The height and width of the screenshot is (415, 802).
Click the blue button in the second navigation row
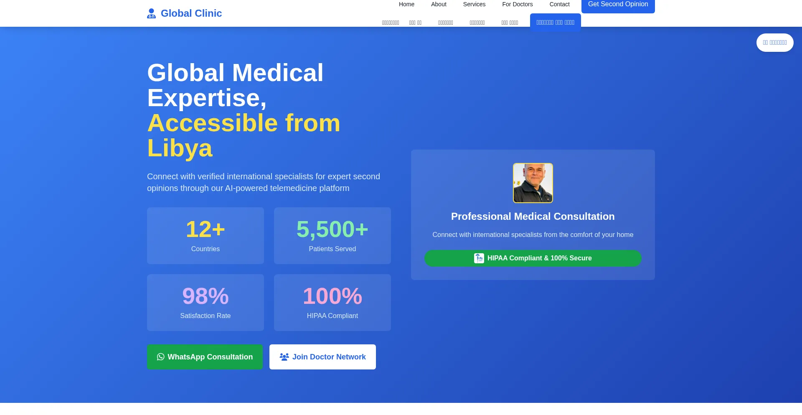coord(555,23)
